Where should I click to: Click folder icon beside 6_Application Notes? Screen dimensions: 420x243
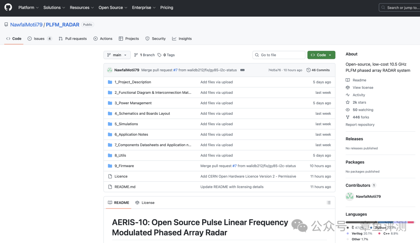110,134
